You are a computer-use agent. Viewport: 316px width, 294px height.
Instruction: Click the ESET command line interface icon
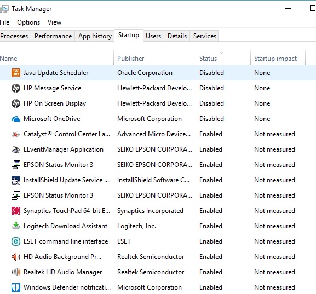tap(16, 241)
